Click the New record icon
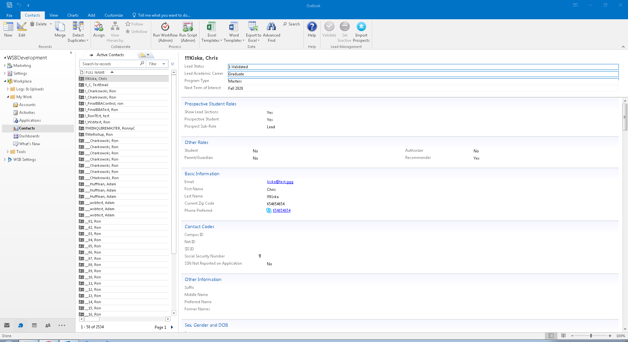Screen dimensions: 628x342 [x=8, y=27]
